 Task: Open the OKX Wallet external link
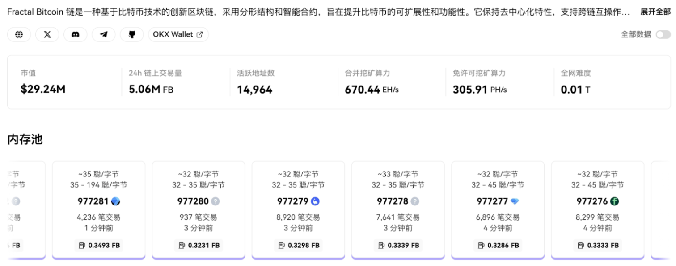[x=178, y=34]
